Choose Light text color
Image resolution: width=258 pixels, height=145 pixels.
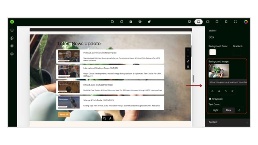[x=216, y=110]
